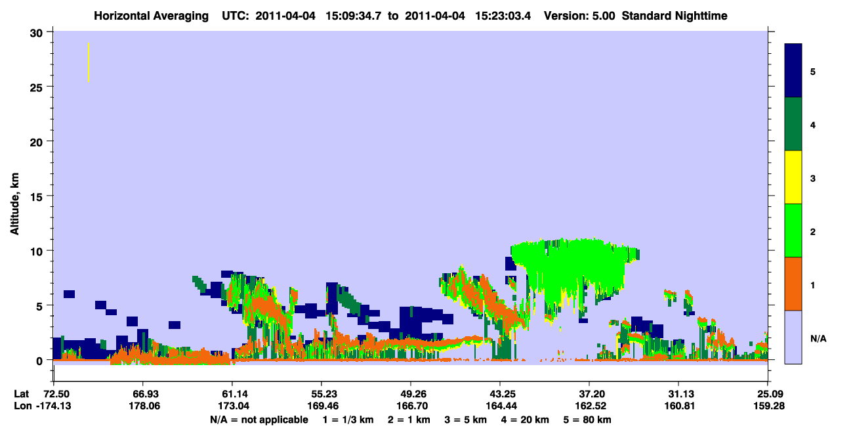The image size is (853, 438).
Task: Click the latitude value '72.50'
Action: (56, 394)
